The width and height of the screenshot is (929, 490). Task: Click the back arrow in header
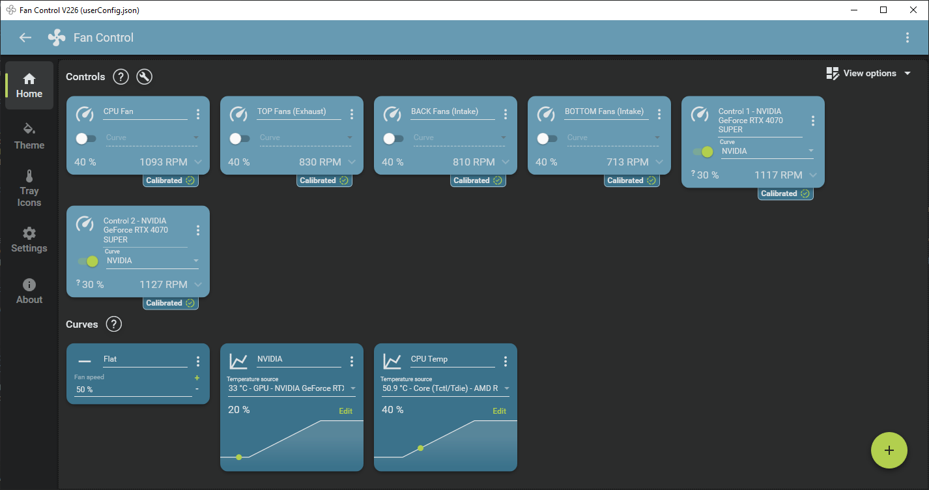[x=25, y=38]
